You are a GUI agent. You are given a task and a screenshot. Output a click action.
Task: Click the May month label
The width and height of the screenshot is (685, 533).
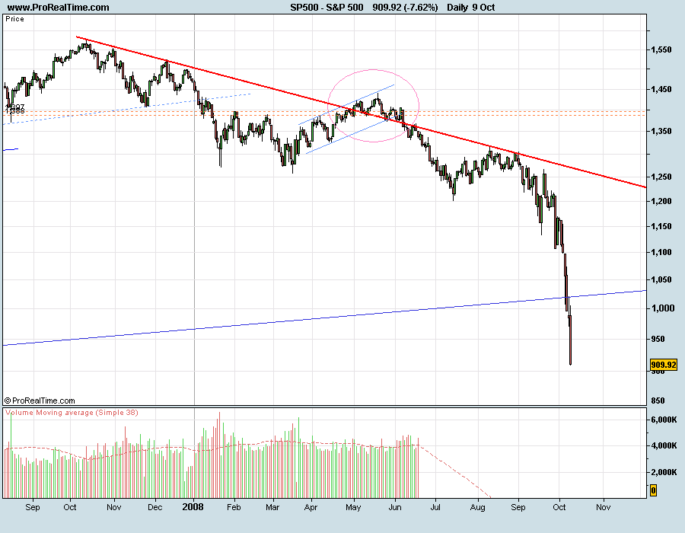tap(353, 507)
